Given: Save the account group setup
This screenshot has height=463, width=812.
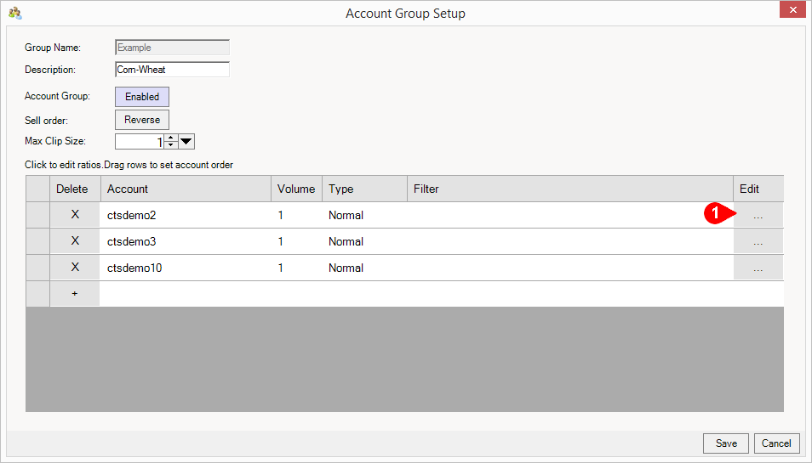Looking at the screenshot, I should [725, 443].
